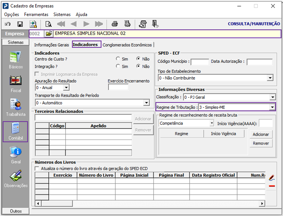This screenshot has height=216, width=283.
Task: Open the Fiscal section in sidebar
Action: (x=16, y=84)
